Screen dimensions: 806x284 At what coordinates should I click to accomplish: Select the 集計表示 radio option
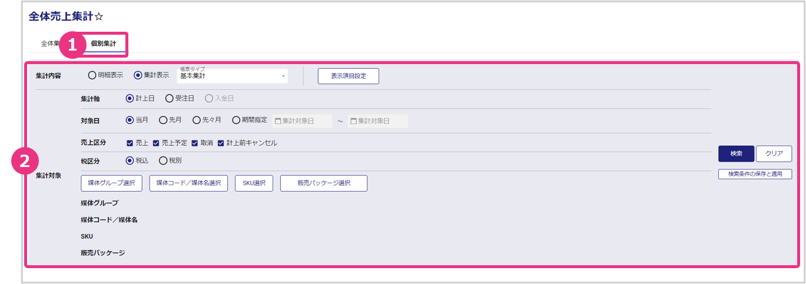point(138,75)
